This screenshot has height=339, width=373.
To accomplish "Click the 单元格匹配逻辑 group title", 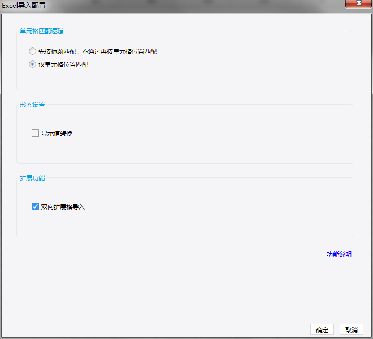I will point(42,31).
